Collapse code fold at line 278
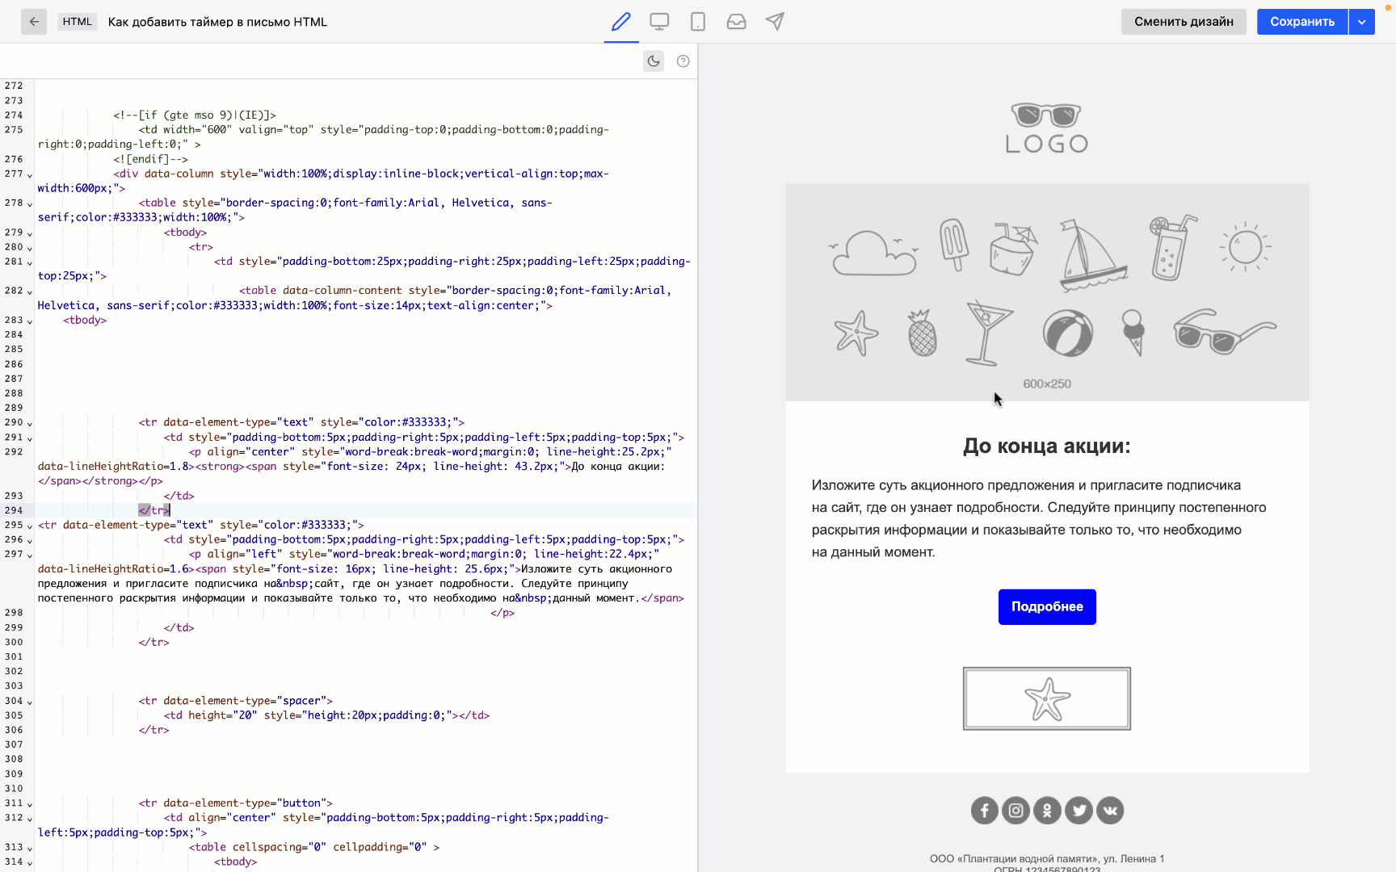Image resolution: width=1396 pixels, height=872 pixels. [30, 203]
